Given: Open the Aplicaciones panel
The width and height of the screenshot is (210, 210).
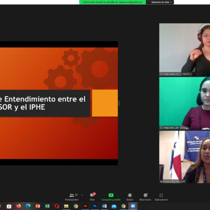Looking at the screenshot, I should [161, 197].
